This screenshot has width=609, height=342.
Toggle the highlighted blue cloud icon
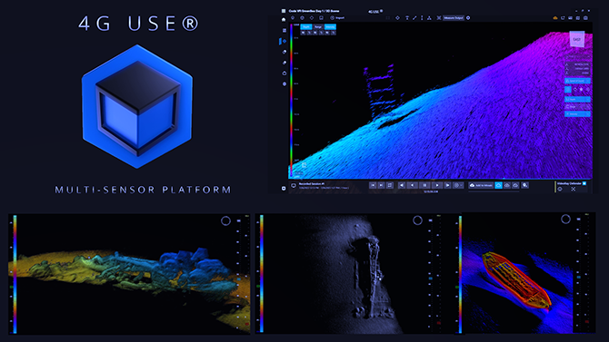(498, 185)
